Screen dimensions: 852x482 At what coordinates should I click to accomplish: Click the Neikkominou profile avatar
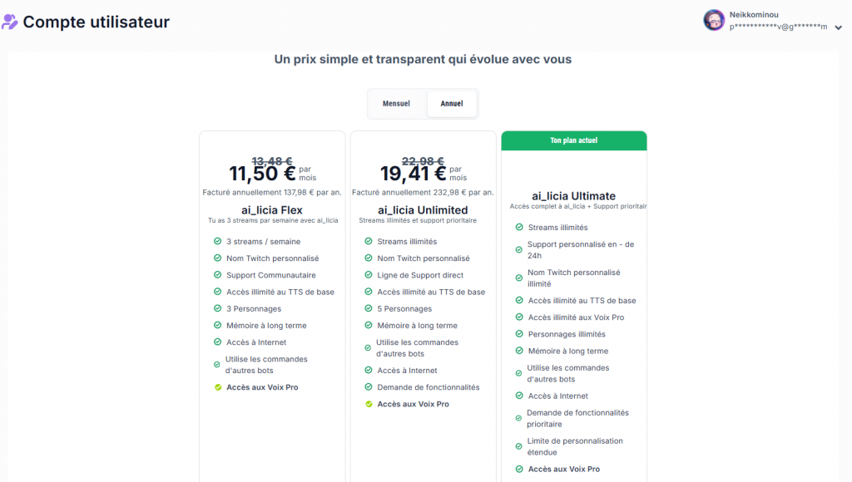(x=714, y=20)
